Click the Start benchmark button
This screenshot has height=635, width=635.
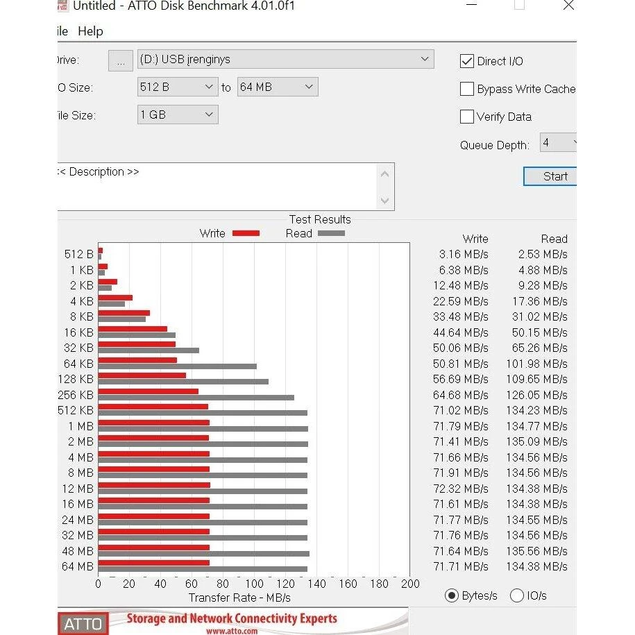pyautogui.click(x=550, y=176)
